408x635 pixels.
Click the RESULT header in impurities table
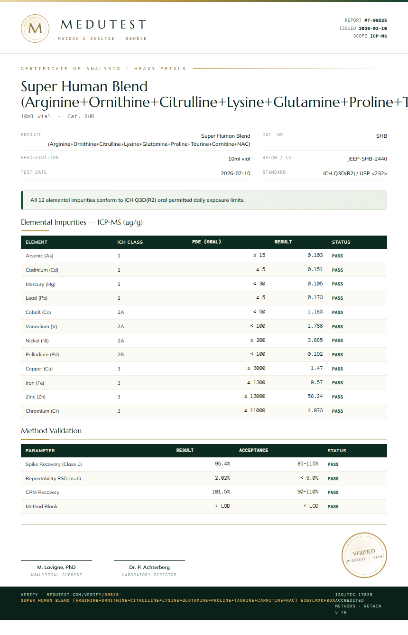[283, 242]
